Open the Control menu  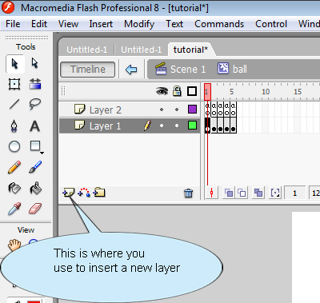coord(271,24)
